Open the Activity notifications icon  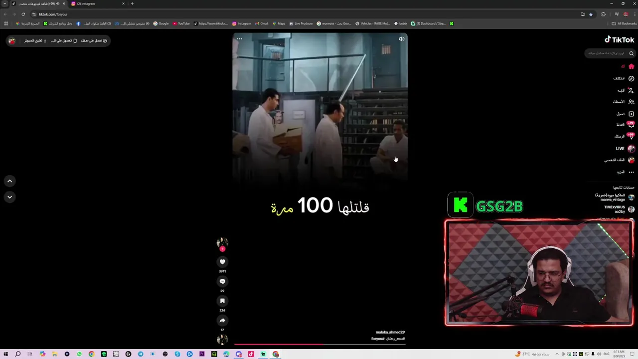tap(631, 125)
